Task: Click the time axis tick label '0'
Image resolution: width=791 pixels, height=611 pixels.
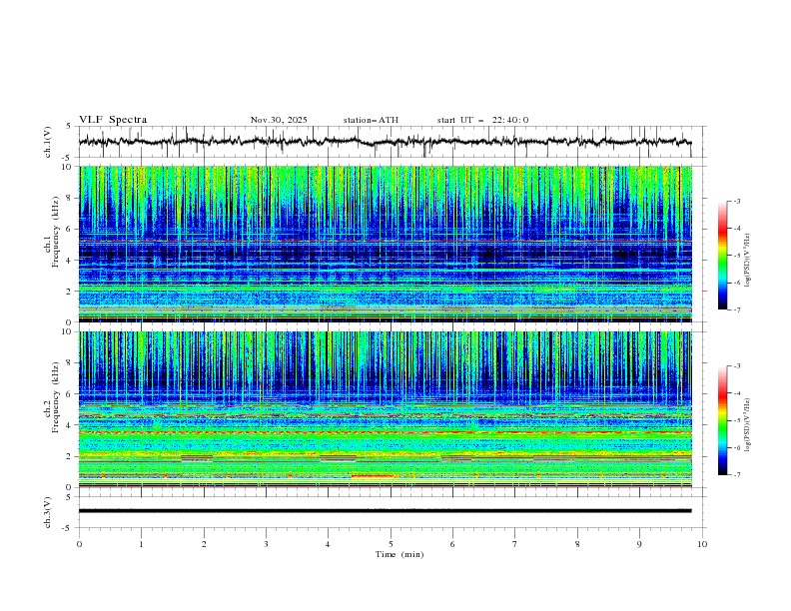Action: point(79,544)
